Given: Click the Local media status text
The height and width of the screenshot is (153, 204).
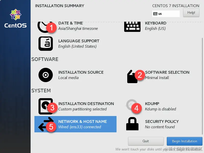Looking at the screenshot, I should click(68, 78).
